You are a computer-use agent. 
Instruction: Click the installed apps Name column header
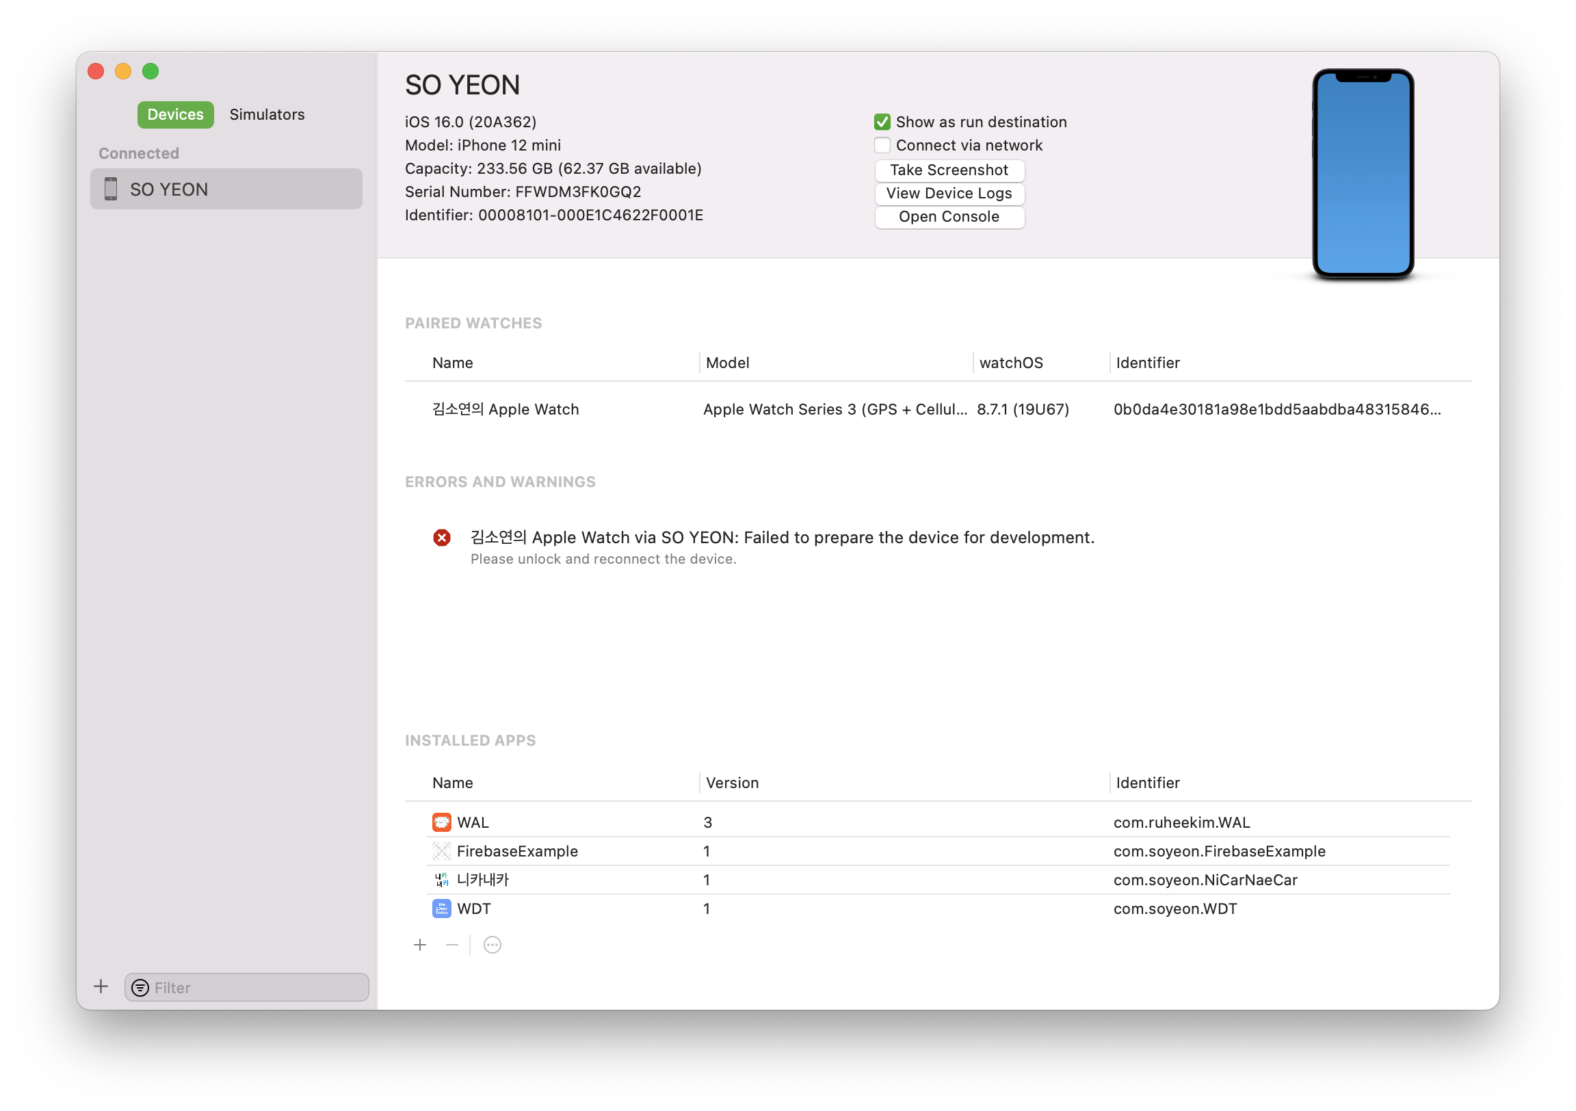pyautogui.click(x=452, y=783)
